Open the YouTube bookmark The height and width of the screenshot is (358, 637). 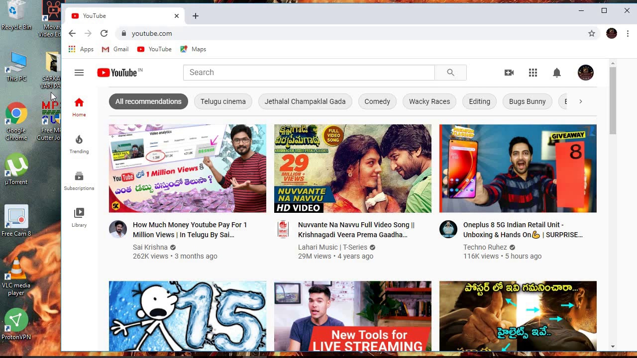point(154,49)
